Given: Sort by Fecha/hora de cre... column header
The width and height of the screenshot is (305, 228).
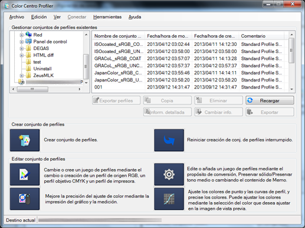Looking at the screenshot, I should (x=215, y=36).
